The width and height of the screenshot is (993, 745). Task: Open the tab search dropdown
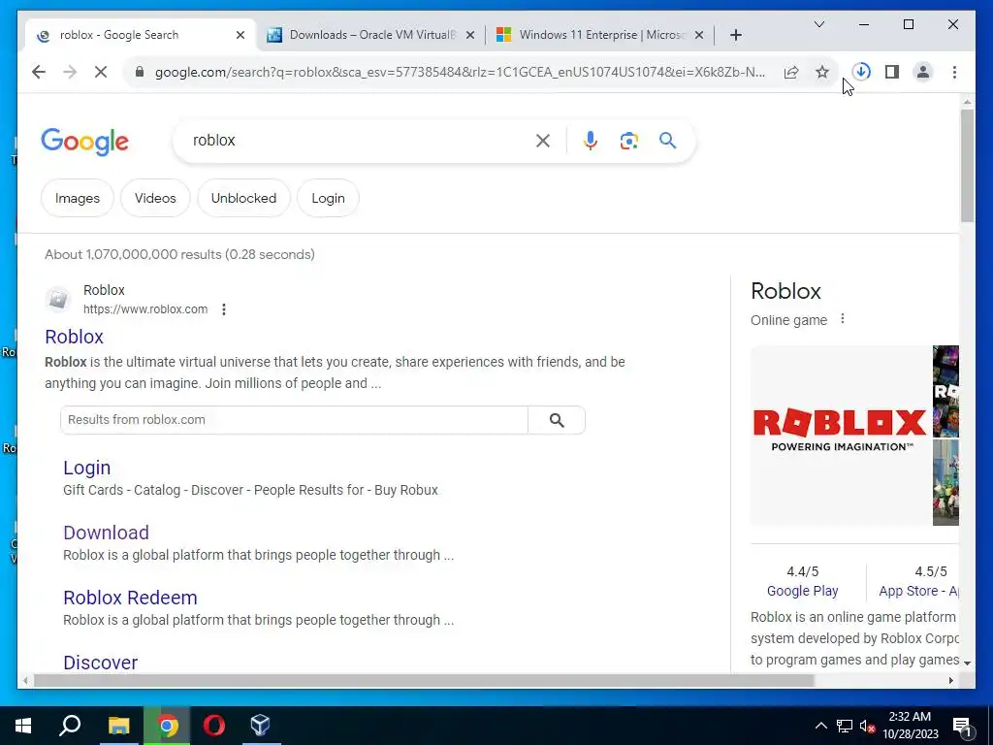coord(818,24)
